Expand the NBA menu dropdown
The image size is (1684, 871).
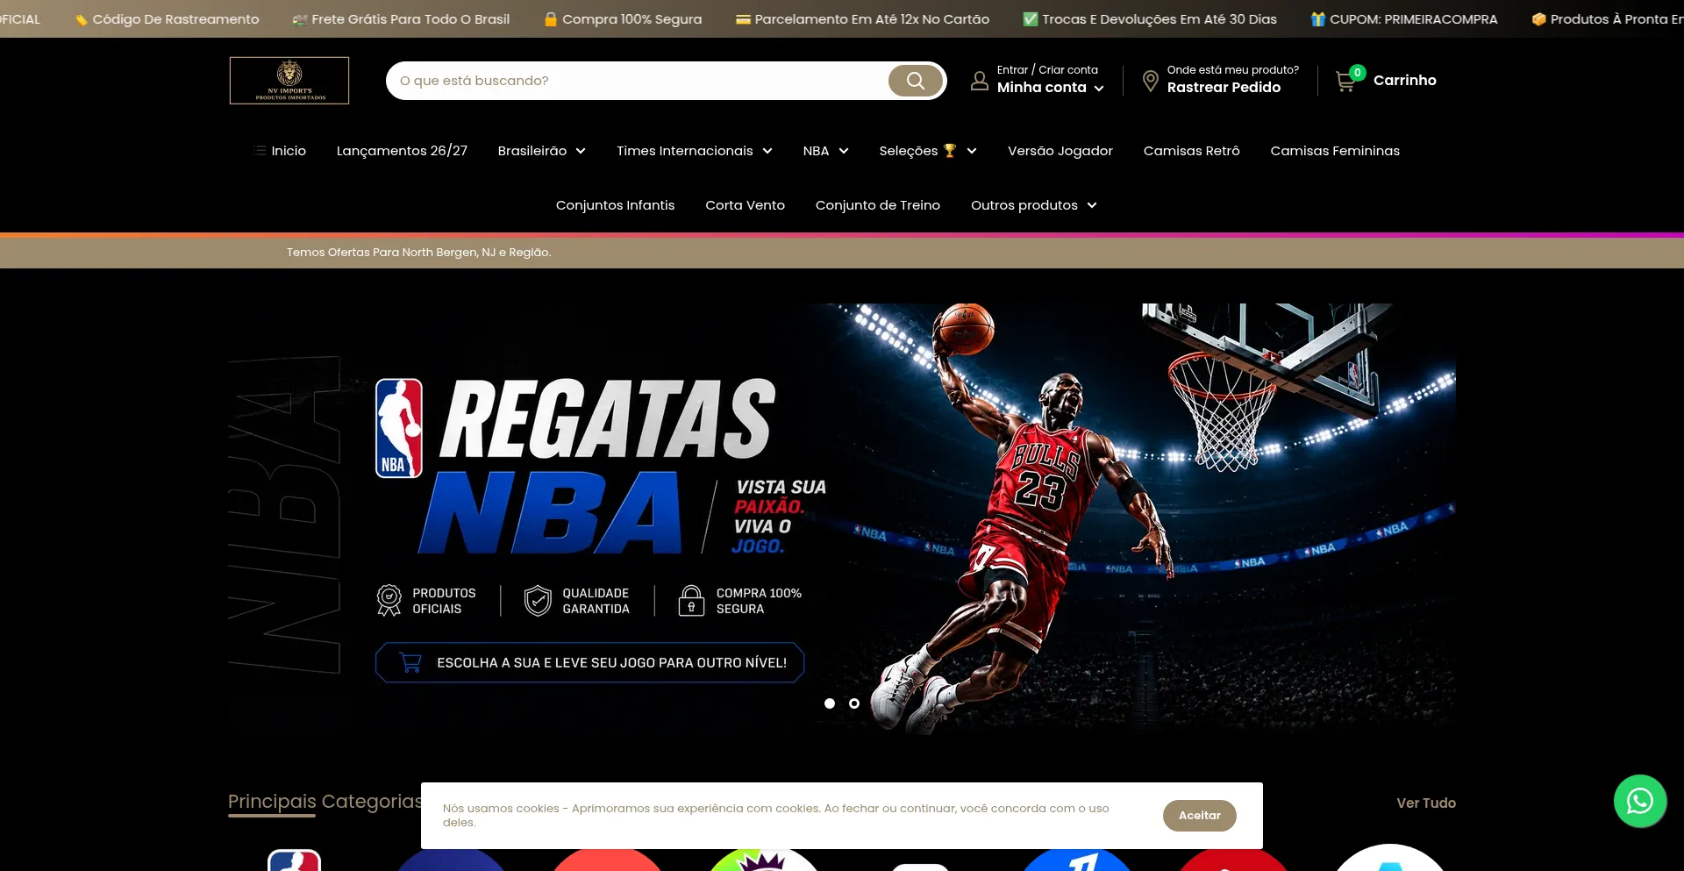[x=844, y=152]
